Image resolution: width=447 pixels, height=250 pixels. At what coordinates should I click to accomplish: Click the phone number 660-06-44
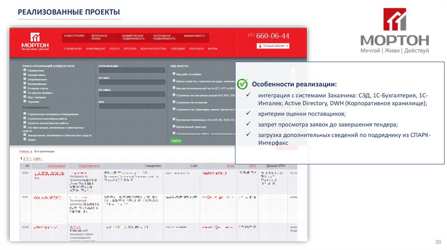pyautogui.click(x=272, y=36)
